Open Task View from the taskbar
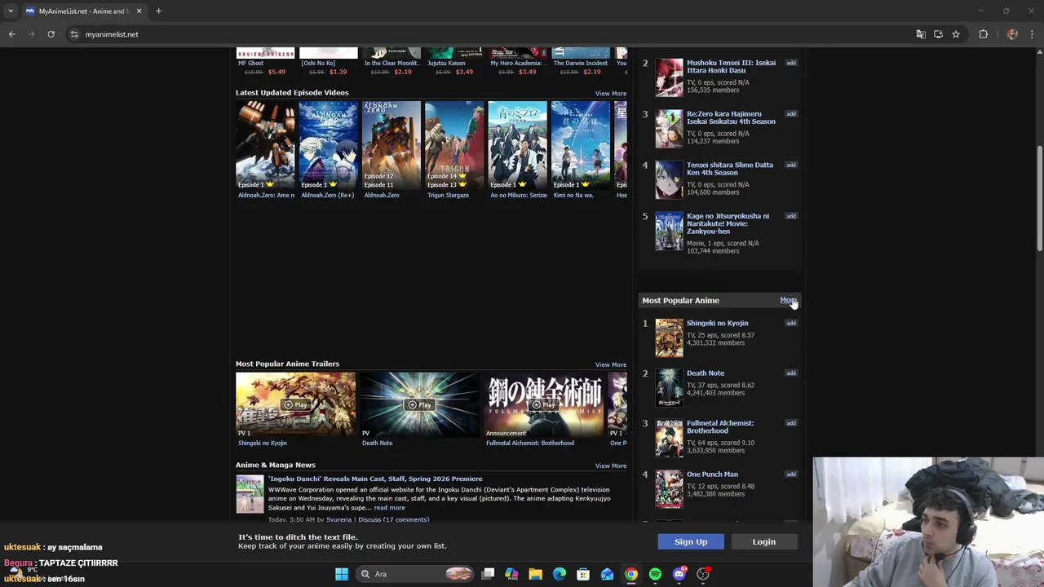This screenshot has height=587, width=1044. pos(488,574)
